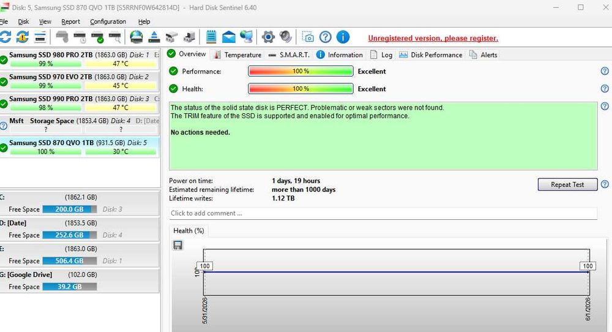612x332 pixels.
Task: Select Samsung SSD 970 EVO 2TB disk
Action: (x=80, y=81)
